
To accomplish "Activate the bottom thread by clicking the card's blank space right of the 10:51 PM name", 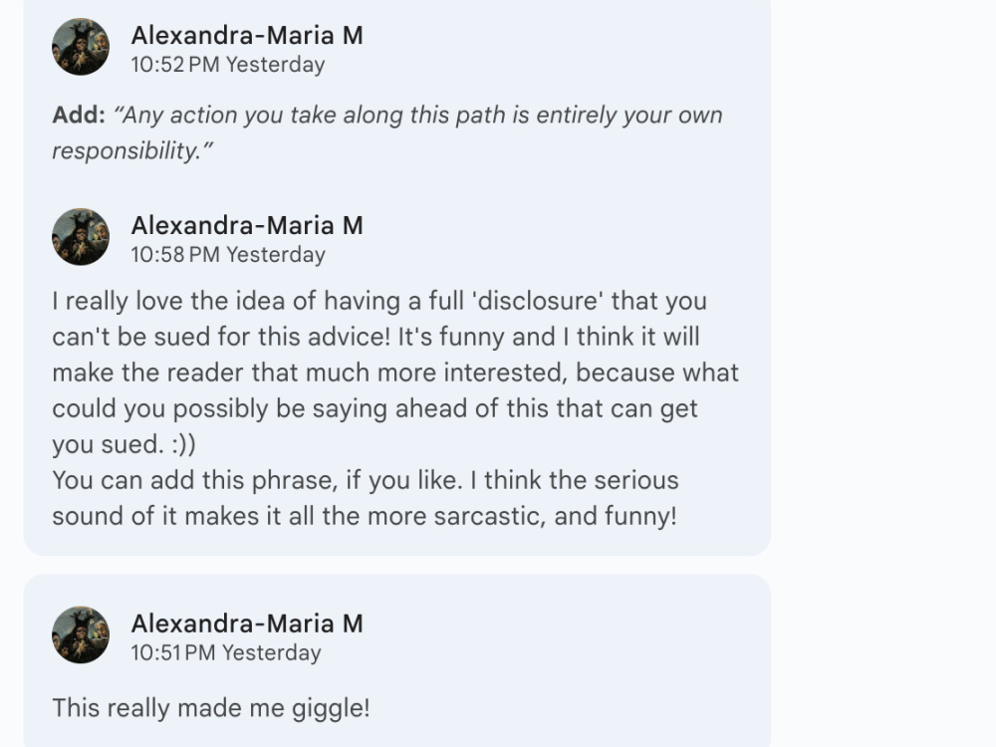I will pyautogui.click(x=566, y=635).
